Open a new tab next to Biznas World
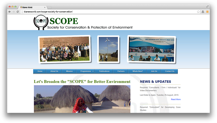Image resolution: width=217 pixels, height=123 pixels. point(50,7)
